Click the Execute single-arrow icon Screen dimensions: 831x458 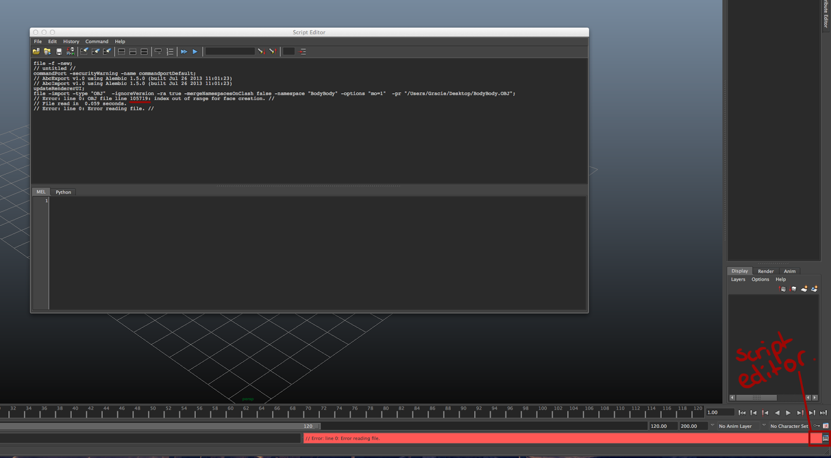pyautogui.click(x=195, y=51)
